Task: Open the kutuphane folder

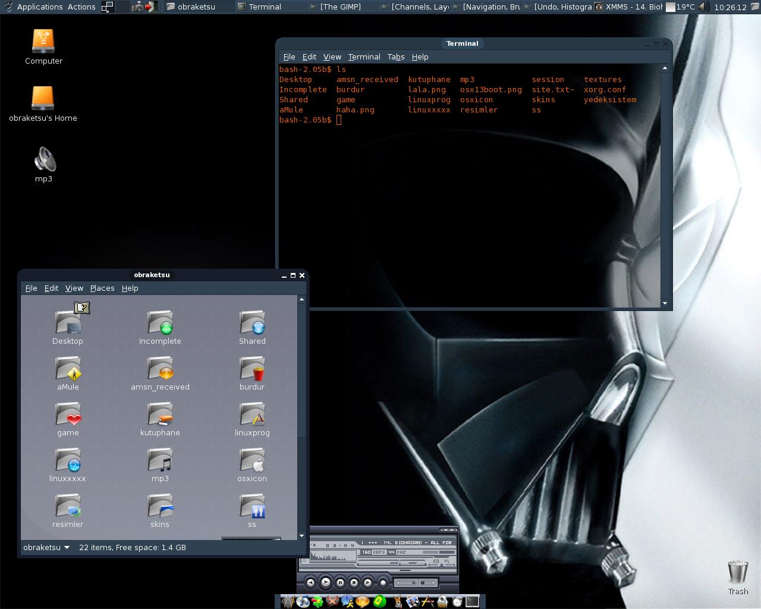Action: 160,419
